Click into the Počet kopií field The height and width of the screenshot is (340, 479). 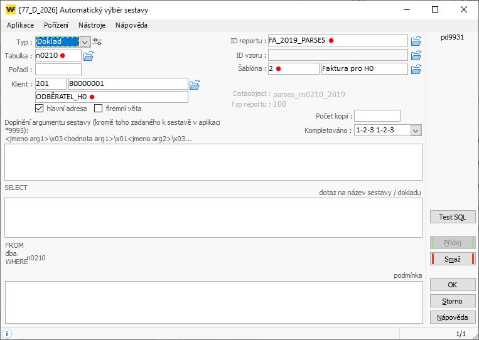[x=377, y=116]
